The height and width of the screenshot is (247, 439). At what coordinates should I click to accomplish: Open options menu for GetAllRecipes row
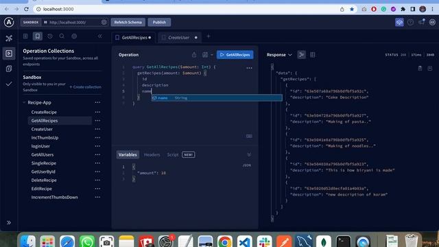[97, 121]
